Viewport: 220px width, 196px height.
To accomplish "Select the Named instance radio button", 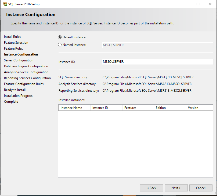I will click(x=60, y=45).
